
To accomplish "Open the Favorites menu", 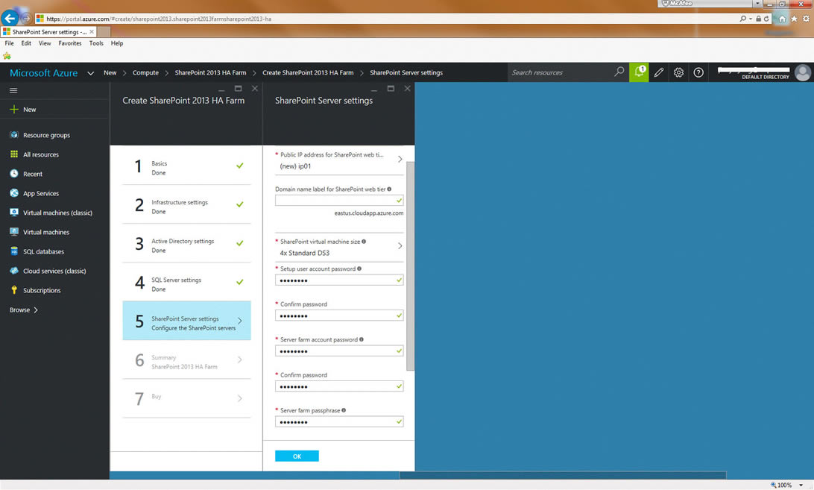I will click(x=70, y=43).
